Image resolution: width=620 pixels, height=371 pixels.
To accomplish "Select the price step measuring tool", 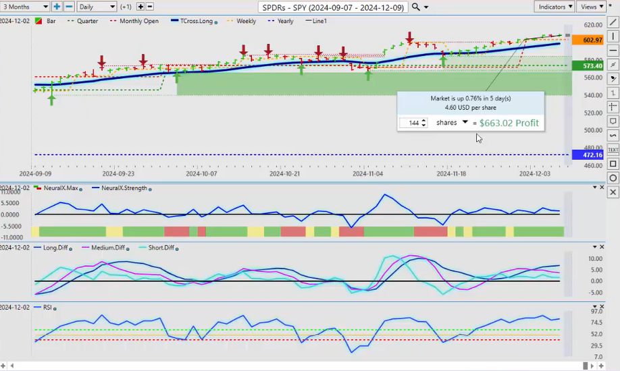I will pos(613,93).
